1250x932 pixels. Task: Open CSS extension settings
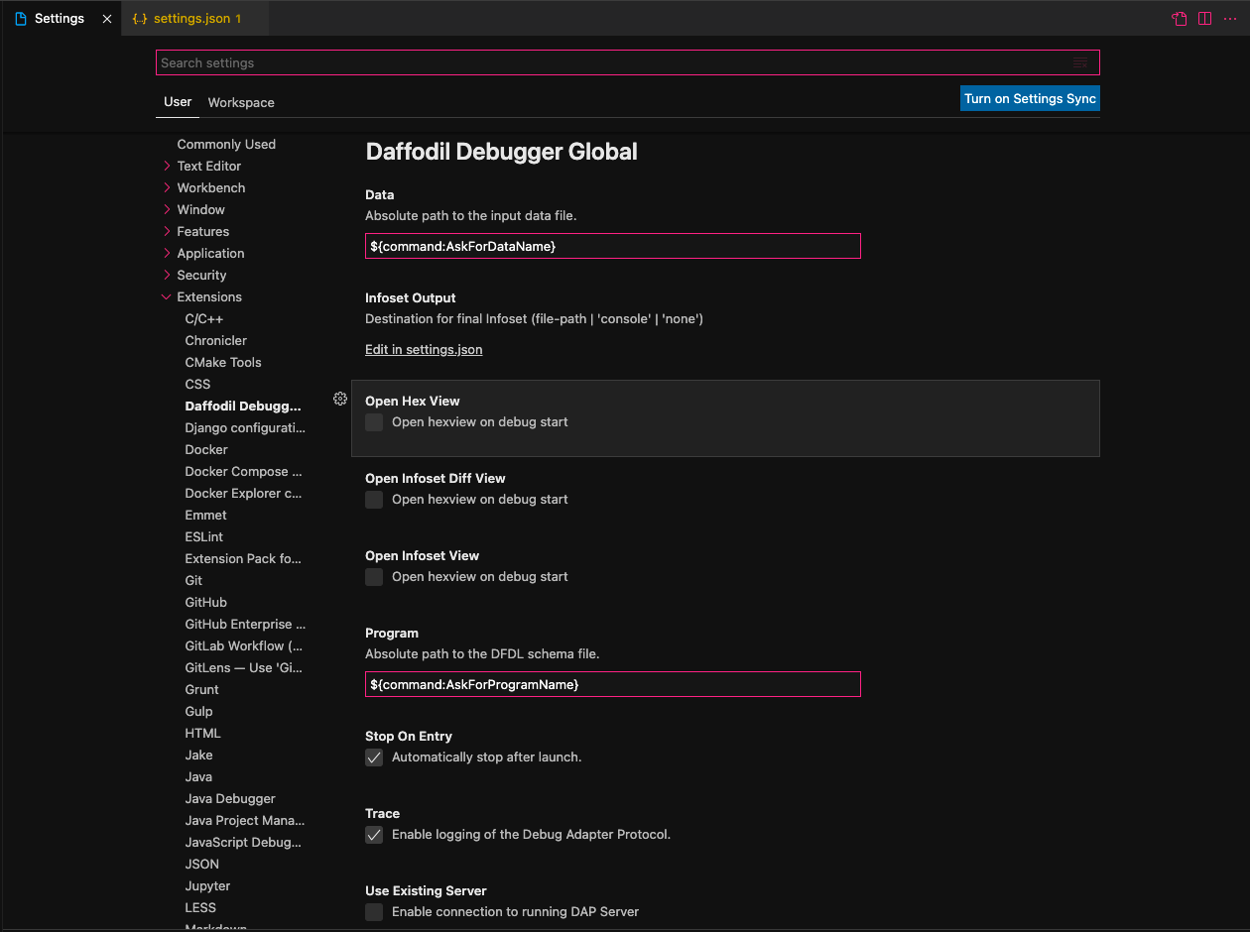(197, 384)
